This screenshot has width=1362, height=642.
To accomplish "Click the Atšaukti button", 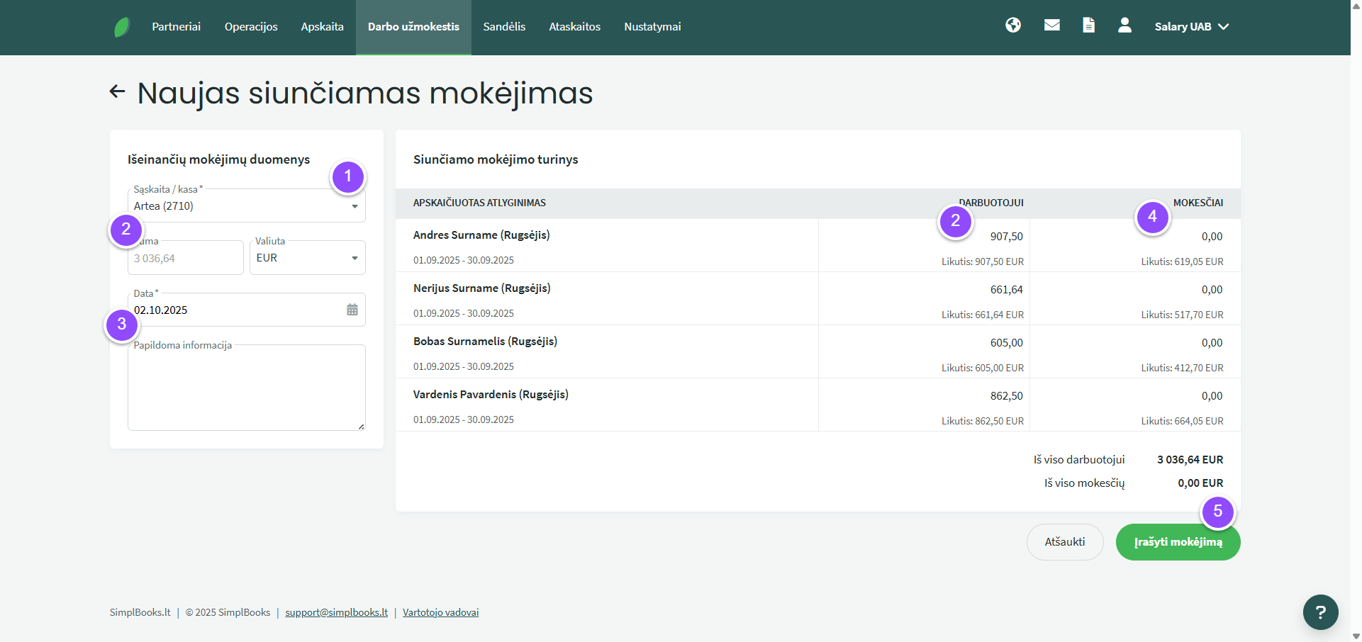I will pyautogui.click(x=1064, y=542).
